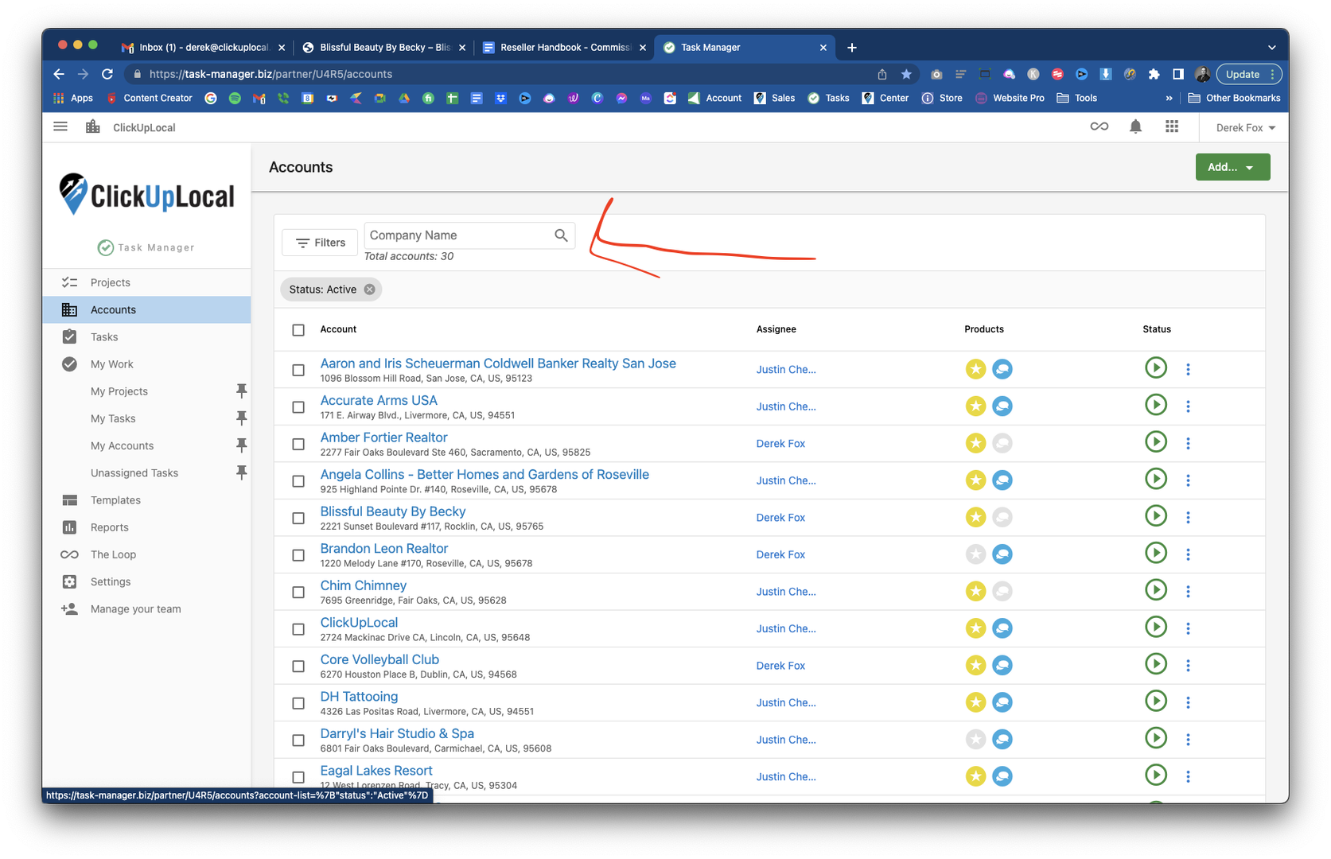Open Reports in the sidebar
Screen dimensions: 1331x859
tap(147, 527)
